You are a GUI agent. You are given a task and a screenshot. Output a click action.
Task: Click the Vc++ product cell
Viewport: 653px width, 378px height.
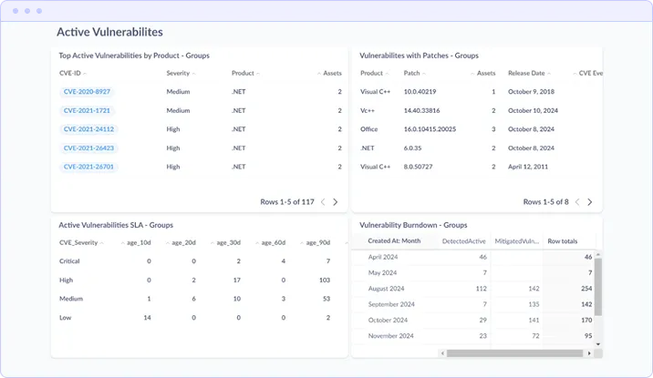click(368, 110)
